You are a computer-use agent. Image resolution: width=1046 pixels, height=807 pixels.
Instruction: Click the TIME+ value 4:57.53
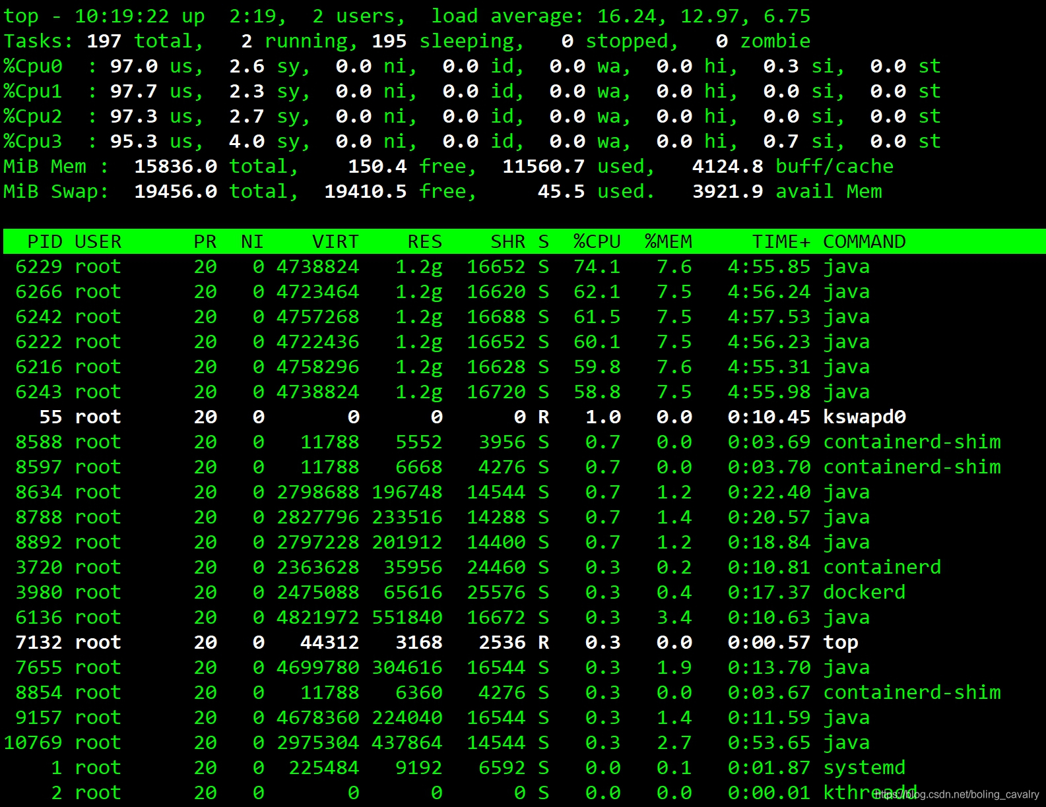769,317
